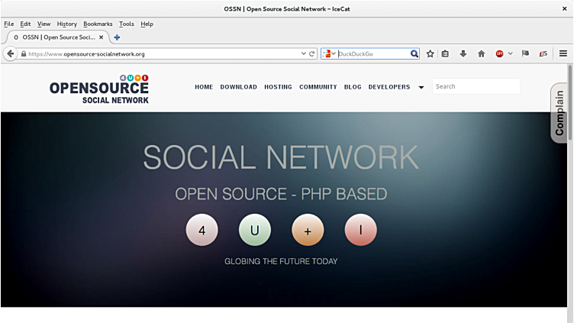Screen dimensions: 574x323
Task: Open the View menu
Action: tap(44, 24)
